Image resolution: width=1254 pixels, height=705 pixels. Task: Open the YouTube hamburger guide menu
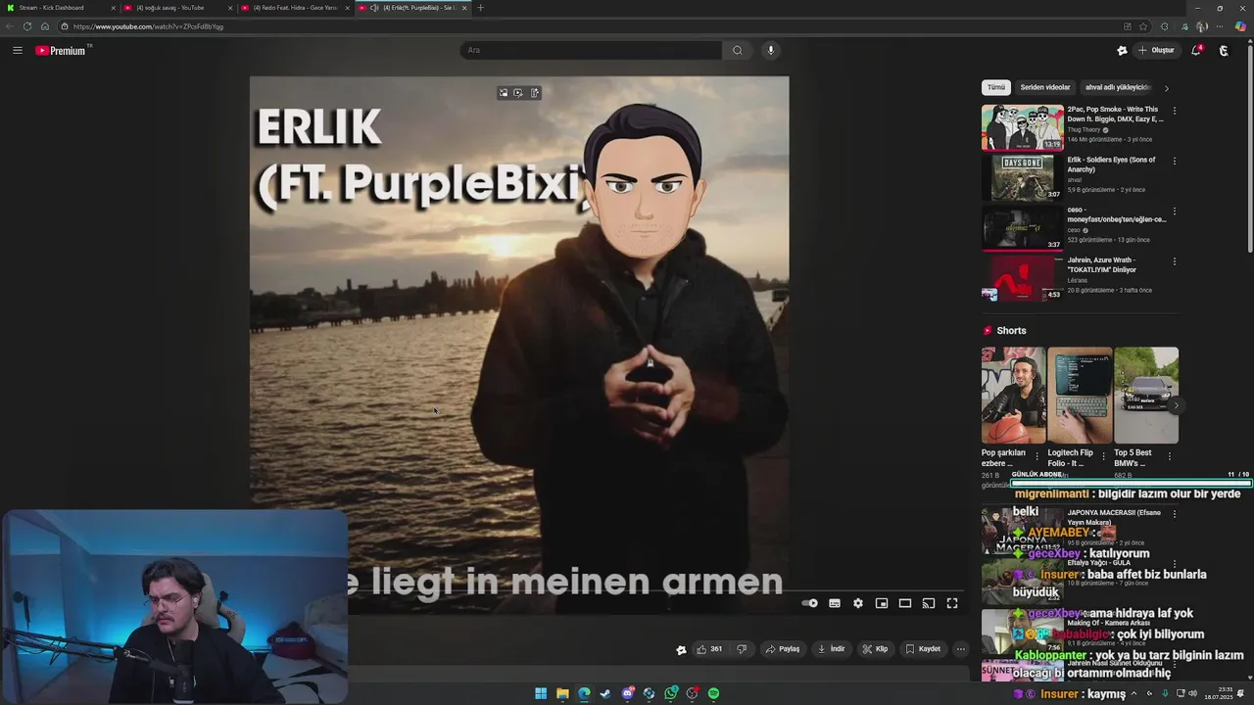(x=17, y=50)
